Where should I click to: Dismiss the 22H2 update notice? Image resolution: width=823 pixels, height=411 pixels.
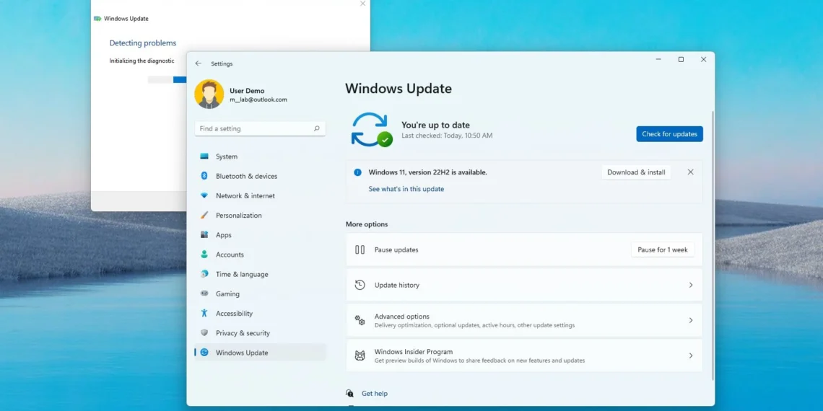691,172
